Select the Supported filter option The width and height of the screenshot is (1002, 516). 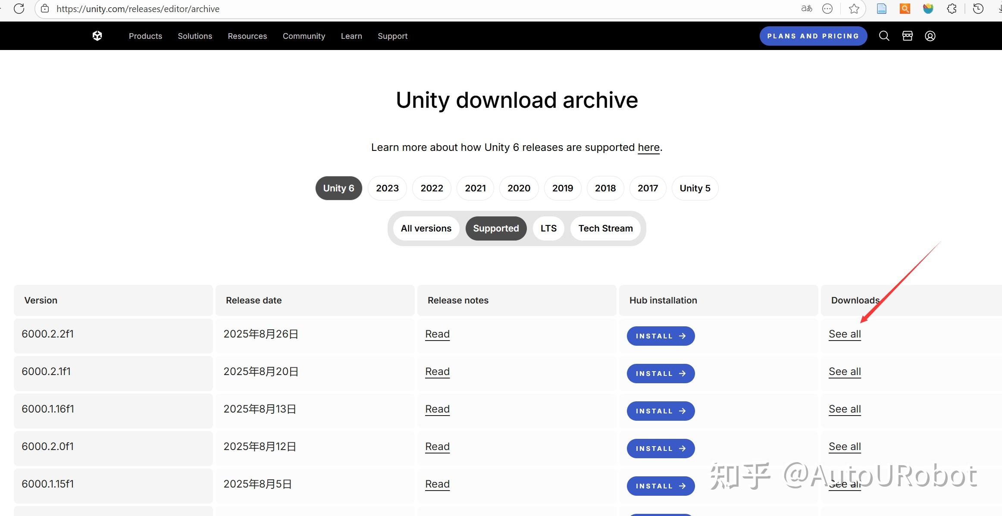496,228
